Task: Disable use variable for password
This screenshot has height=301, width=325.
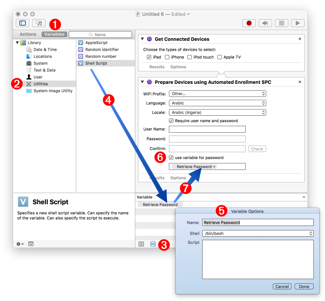Action: (x=171, y=157)
